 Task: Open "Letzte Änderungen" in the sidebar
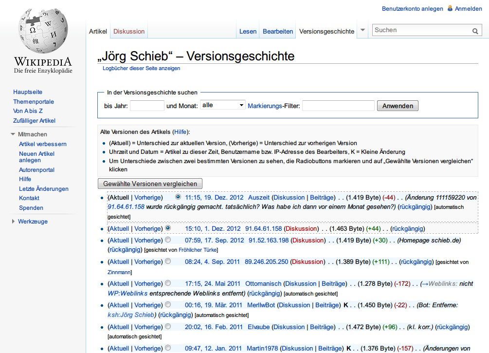44,189
